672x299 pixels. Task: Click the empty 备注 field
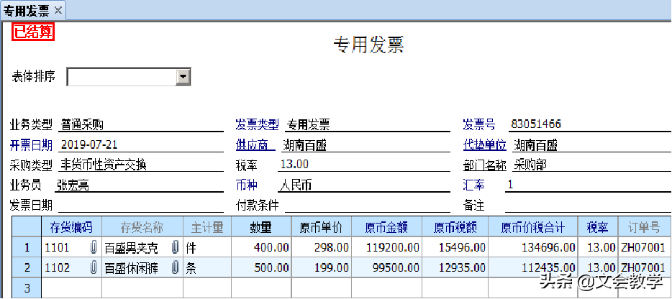(589, 205)
